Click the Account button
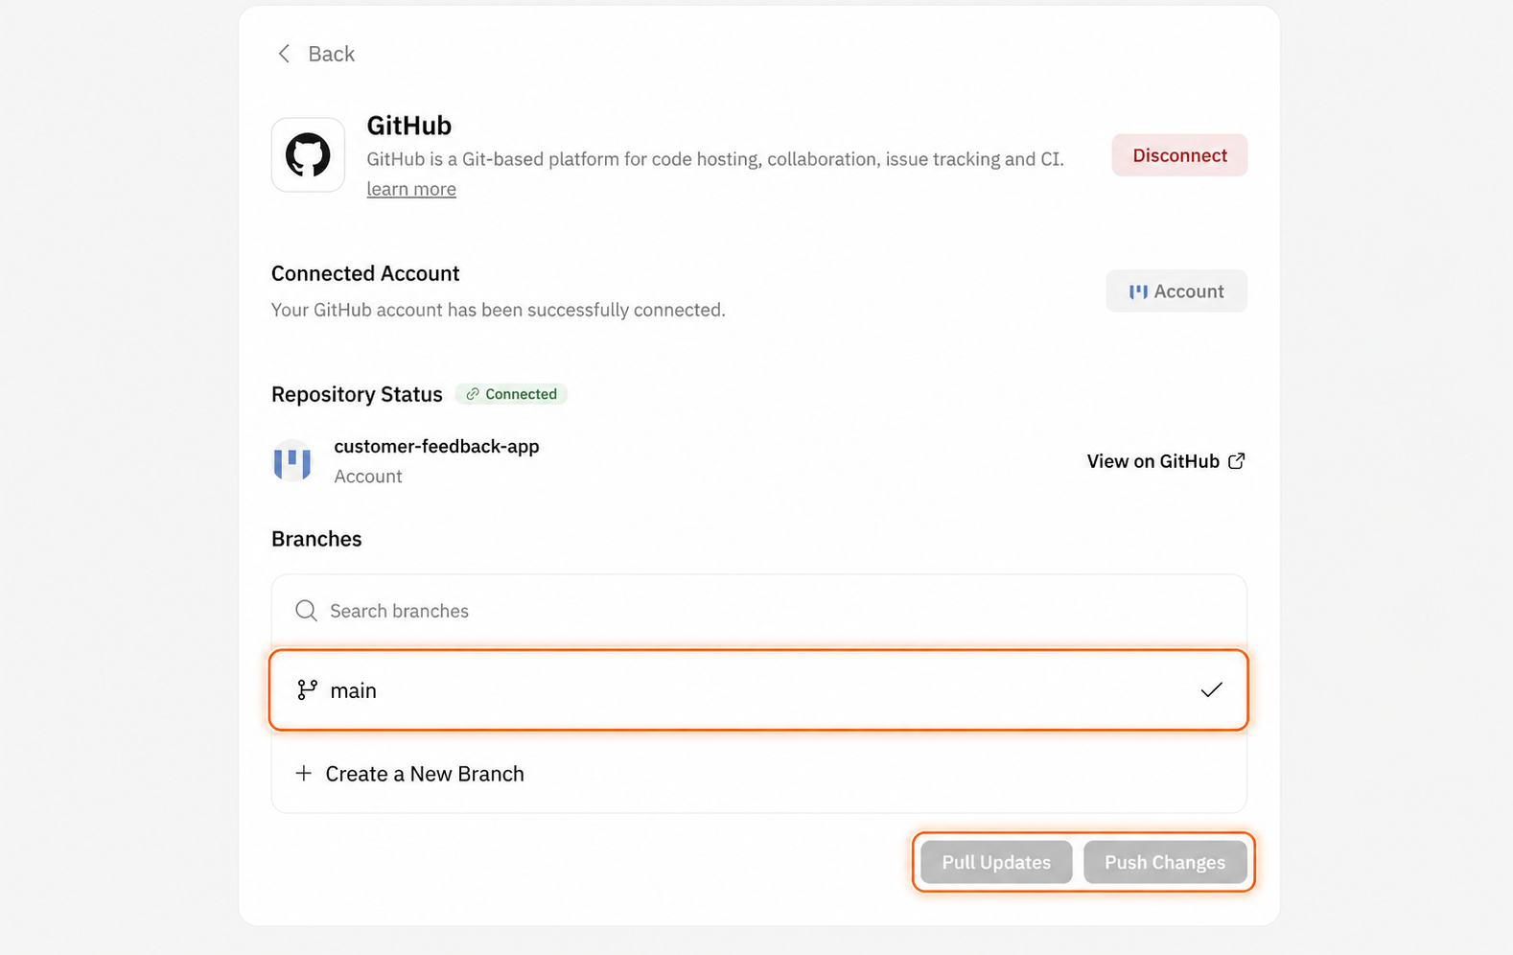The height and width of the screenshot is (955, 1513). pos(1176,291)
